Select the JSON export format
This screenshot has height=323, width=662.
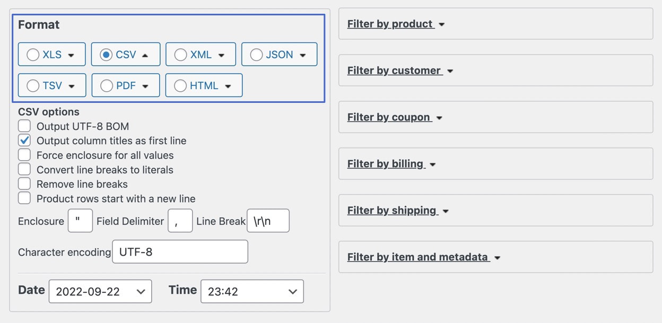[x=257, y=54]
